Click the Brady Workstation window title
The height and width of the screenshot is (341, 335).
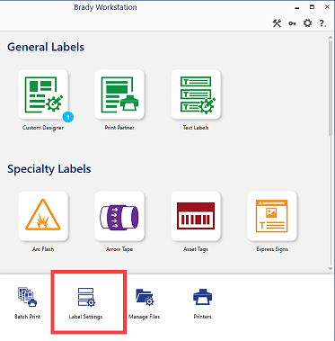pyautogui.click(x=105, y=7)
